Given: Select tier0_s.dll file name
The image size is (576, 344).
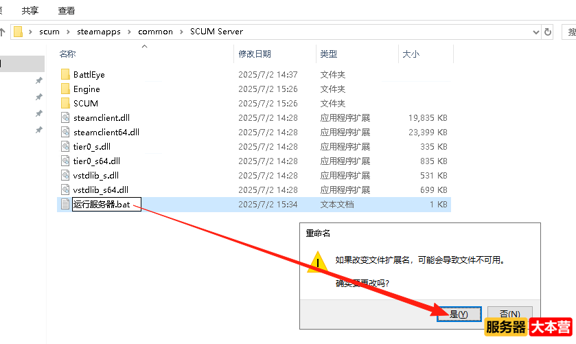Looking at the screenshot, I should [x=92, y=147].
